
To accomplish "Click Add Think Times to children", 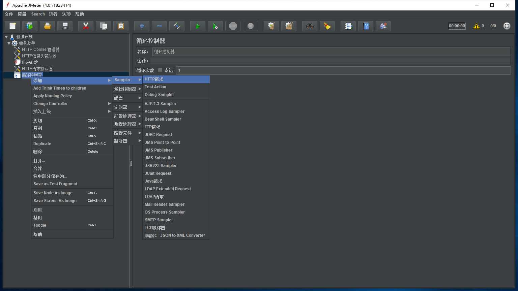I will [x=72, y=88].
